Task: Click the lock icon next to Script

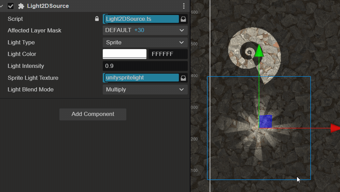Action: pyautogui.click(x=97, y=19)
